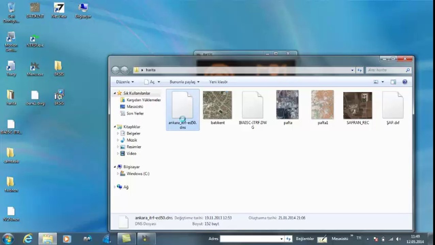Open the Tracy desktop file
Viewport: 435px width, 245px height.
pyautogui.click(x=11, y=68)
